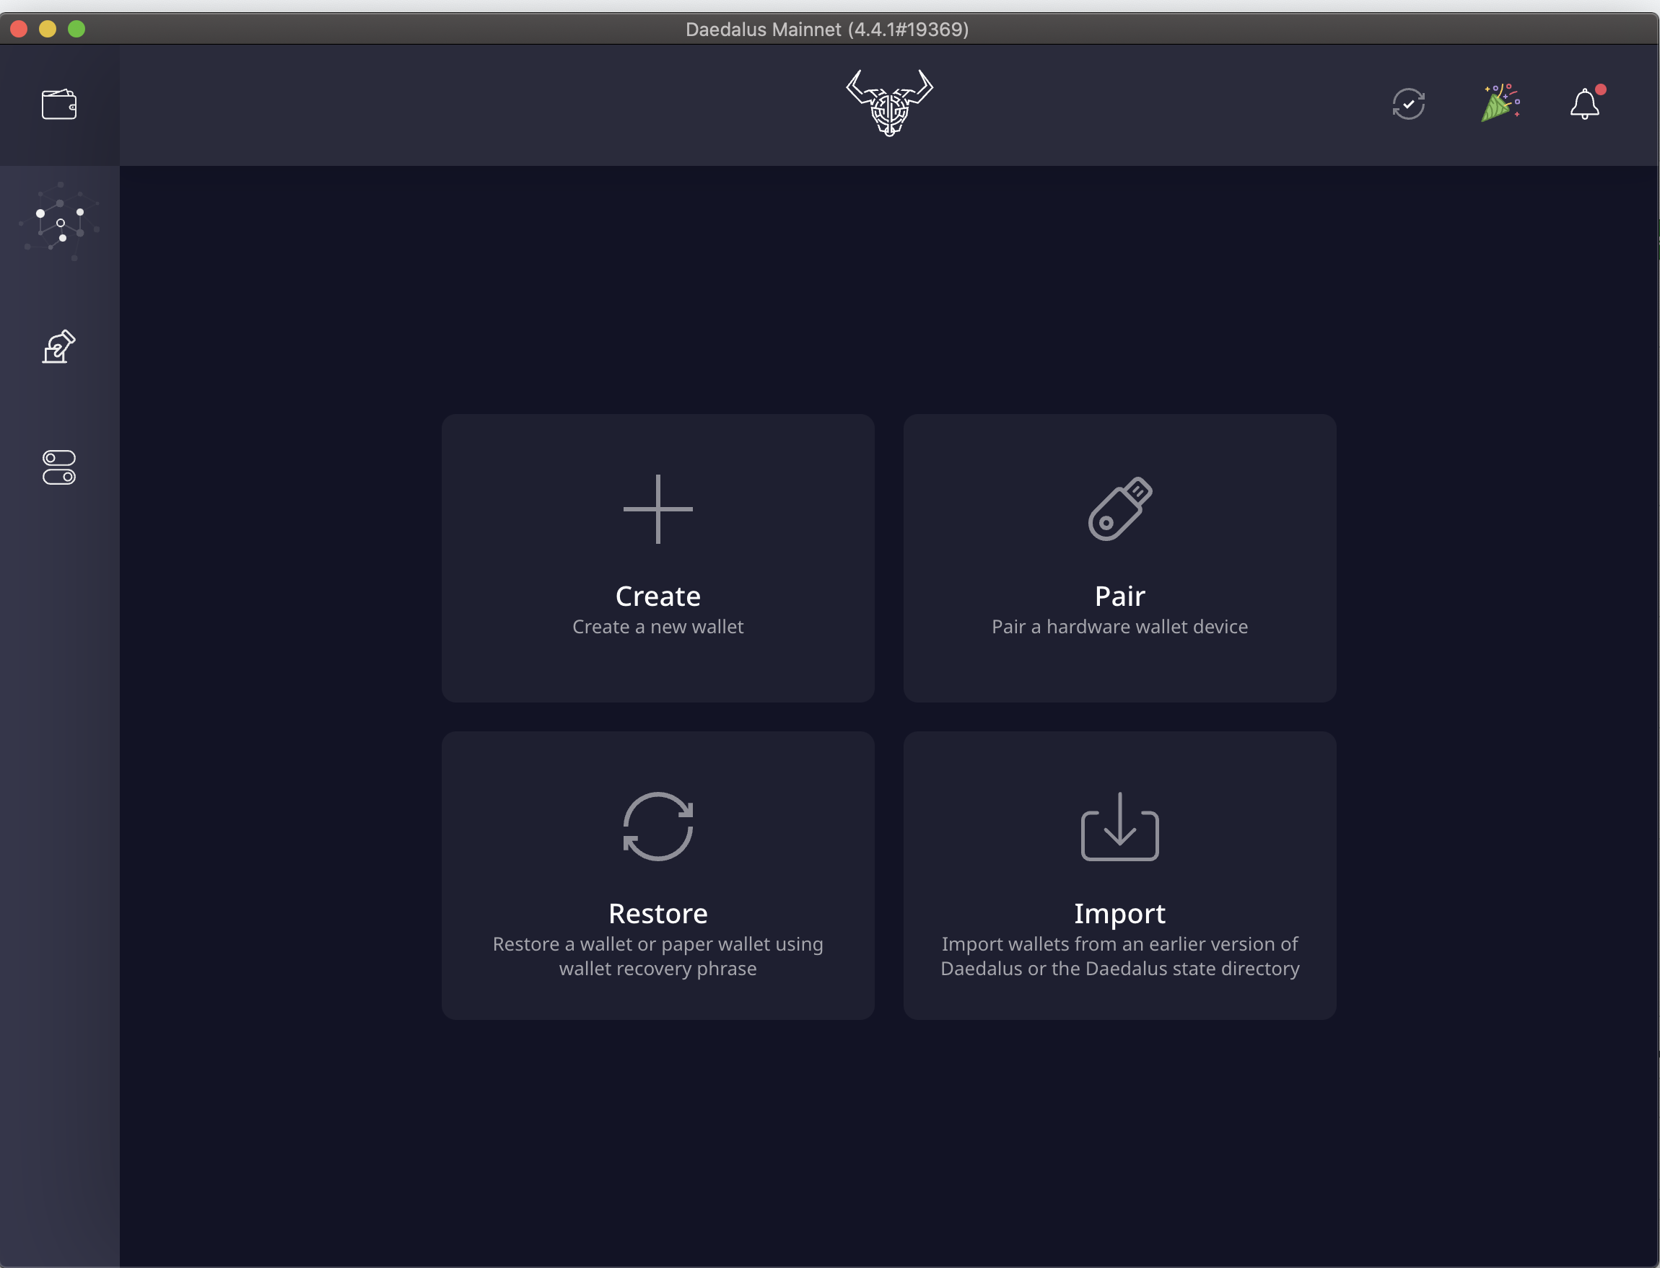Viewport: 1660px width, 1268px height.
Task: Create a new wallet
Action: coord(658,558)
